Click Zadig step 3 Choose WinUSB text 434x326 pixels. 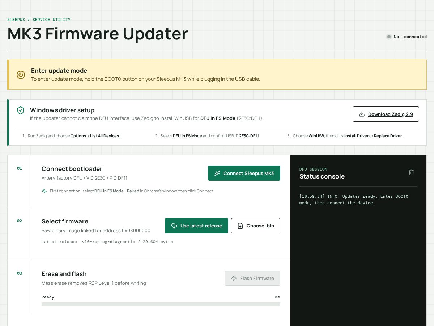(348, 136)
